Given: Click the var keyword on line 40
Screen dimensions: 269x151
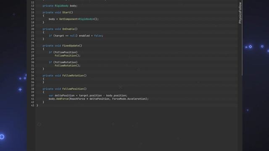Looking at the screenshot, I should [51, 96].
